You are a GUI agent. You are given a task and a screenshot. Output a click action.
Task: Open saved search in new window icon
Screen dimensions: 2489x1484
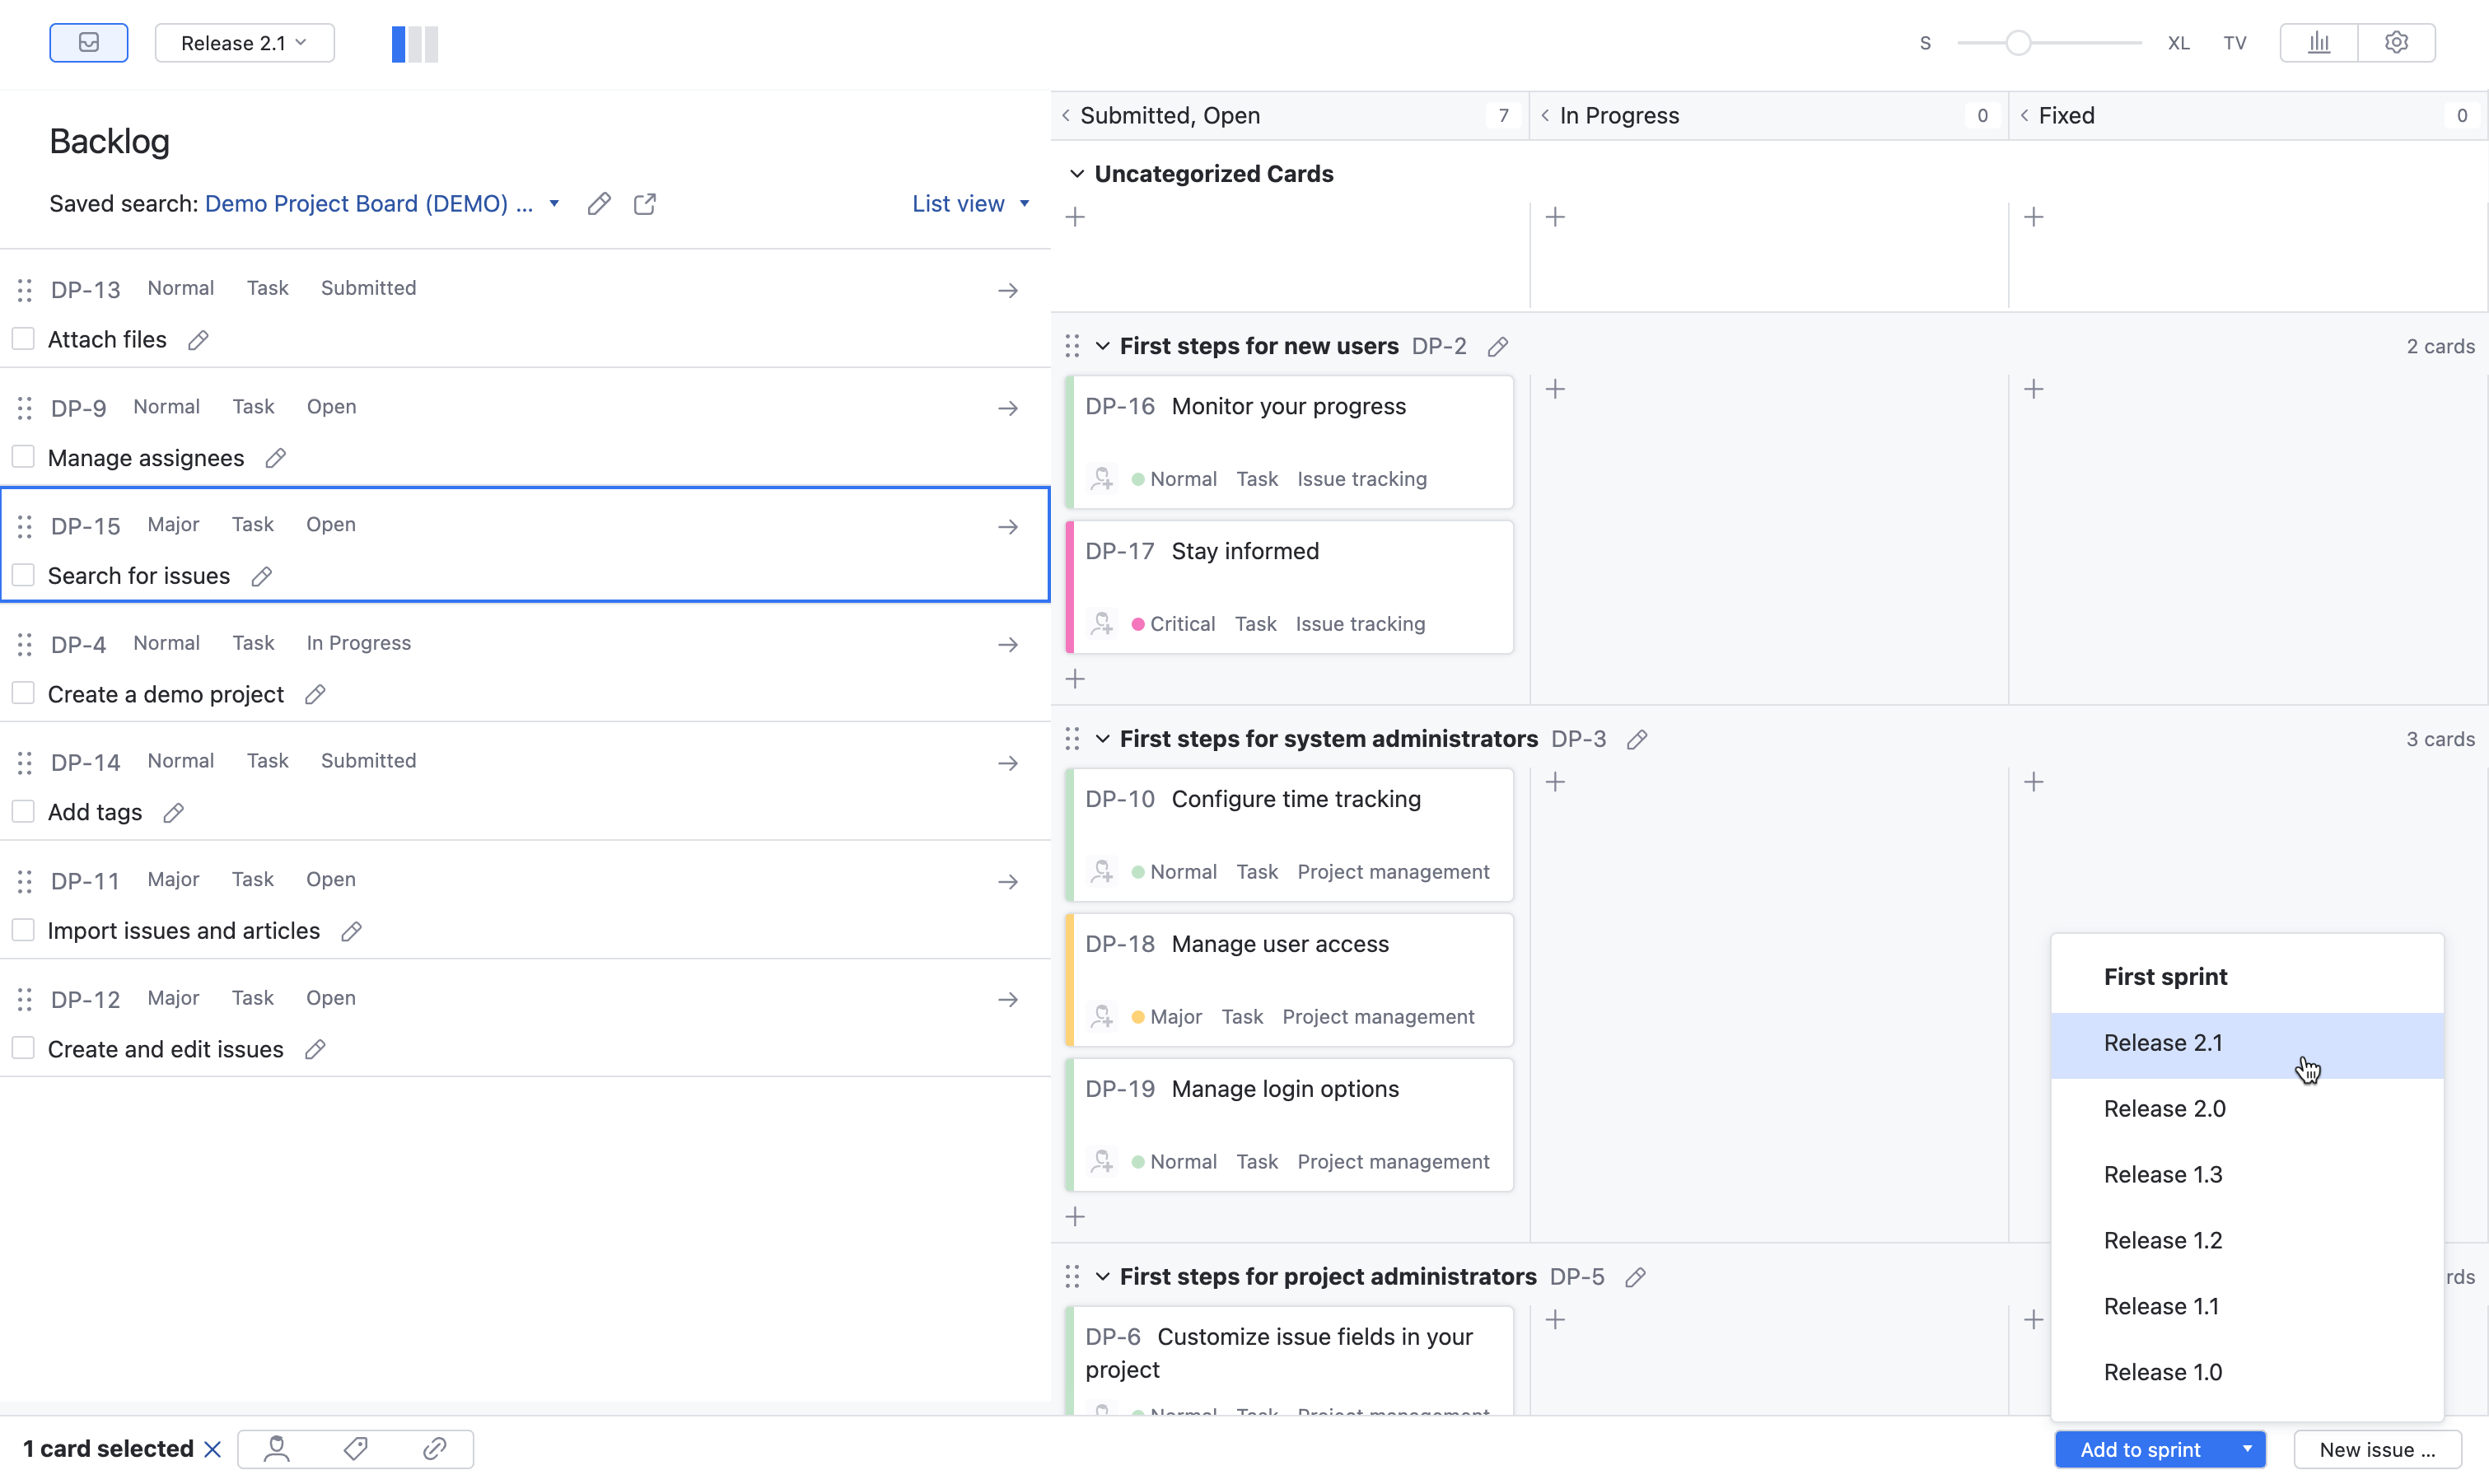coord(644,203)
